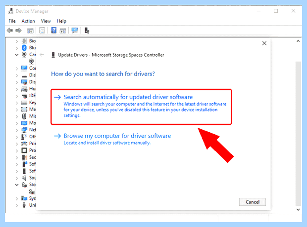Expand the Key(boards) tree node
Viewport: 307px width, 227px height.
coord(17,103)
